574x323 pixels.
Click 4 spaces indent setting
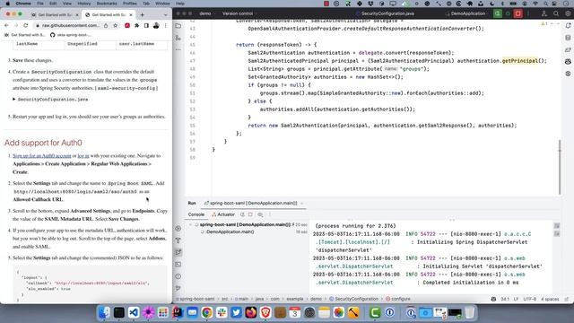550,299
